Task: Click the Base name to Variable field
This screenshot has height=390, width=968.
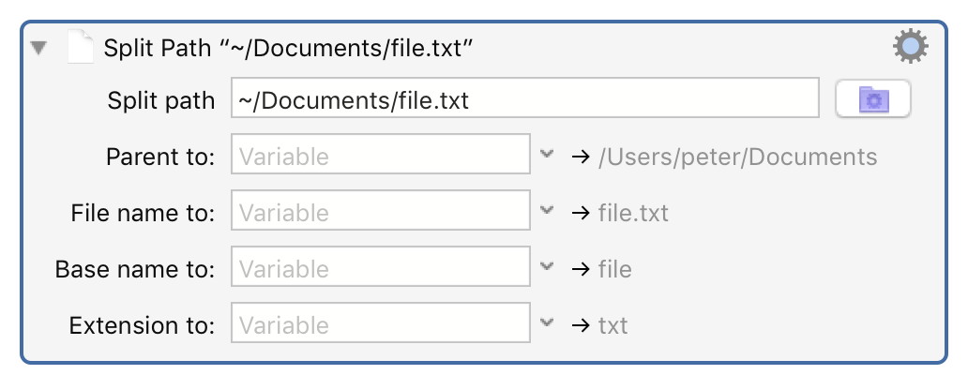Action: click(381, 268)
